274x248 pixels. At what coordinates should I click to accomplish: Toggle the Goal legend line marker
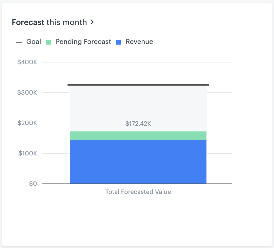click(x=19, y=42)
